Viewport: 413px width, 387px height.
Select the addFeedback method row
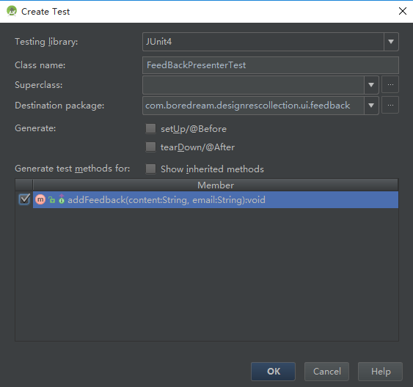click(x=216, y=199)
